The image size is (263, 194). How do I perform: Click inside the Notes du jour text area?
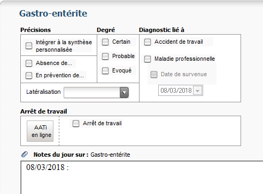pyautogui.click(x=142, y=177)
